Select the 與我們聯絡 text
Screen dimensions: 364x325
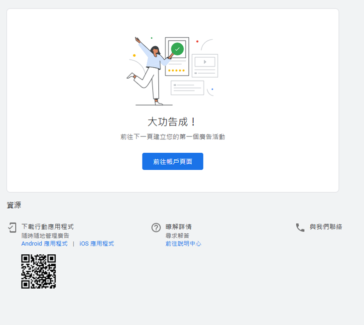(326, 226)
